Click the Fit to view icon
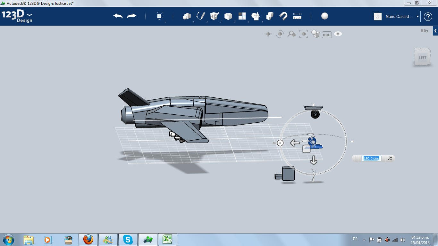The image size is (438, 246). (x=304, y=34)
